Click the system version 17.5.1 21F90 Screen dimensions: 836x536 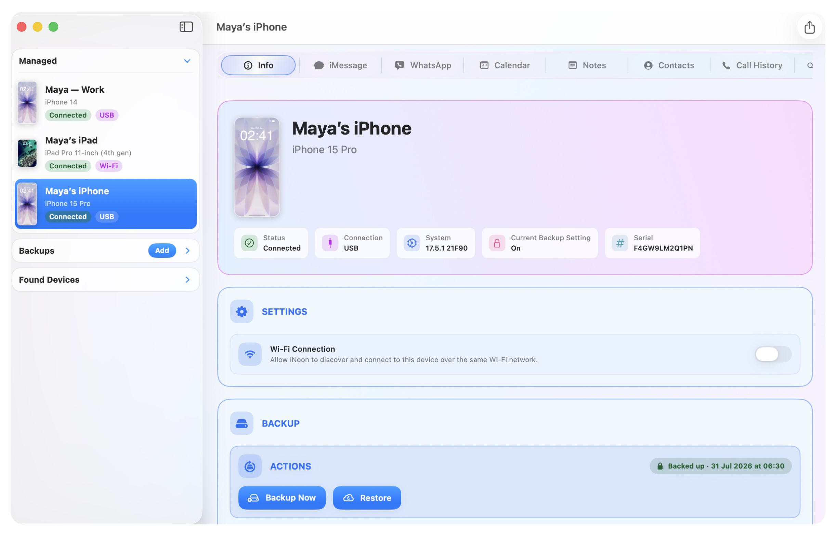point(446,248)
